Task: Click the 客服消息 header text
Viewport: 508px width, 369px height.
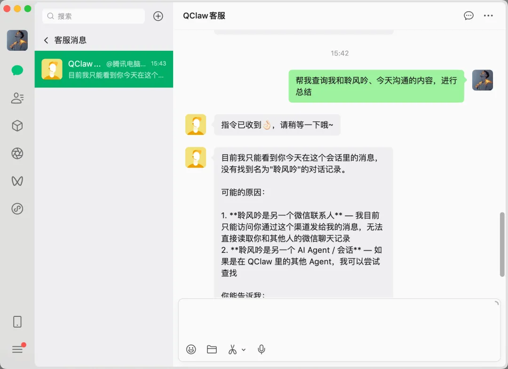Action: tap(70, 40)
